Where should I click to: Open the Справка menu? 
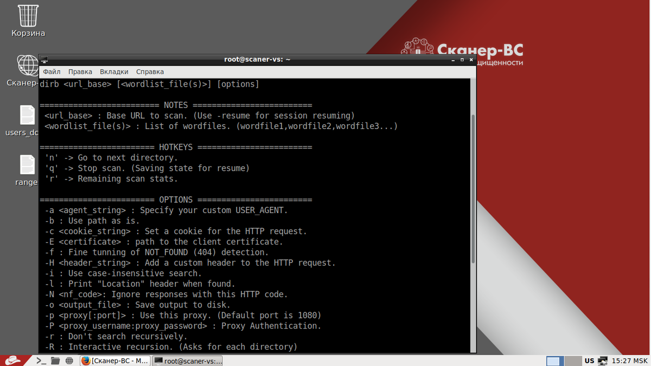click(x=150, y=72)
